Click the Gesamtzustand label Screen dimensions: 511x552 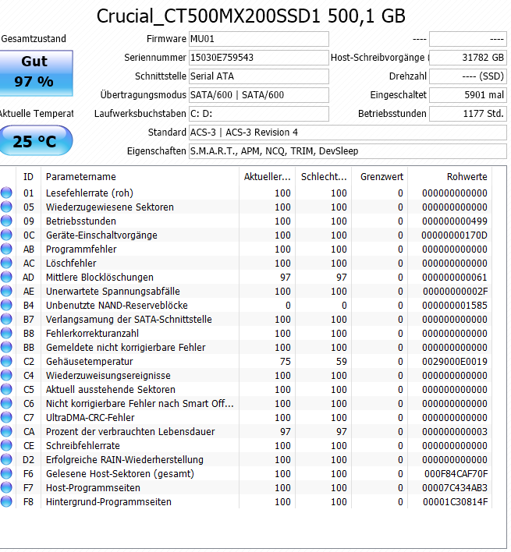coord(34,39)
